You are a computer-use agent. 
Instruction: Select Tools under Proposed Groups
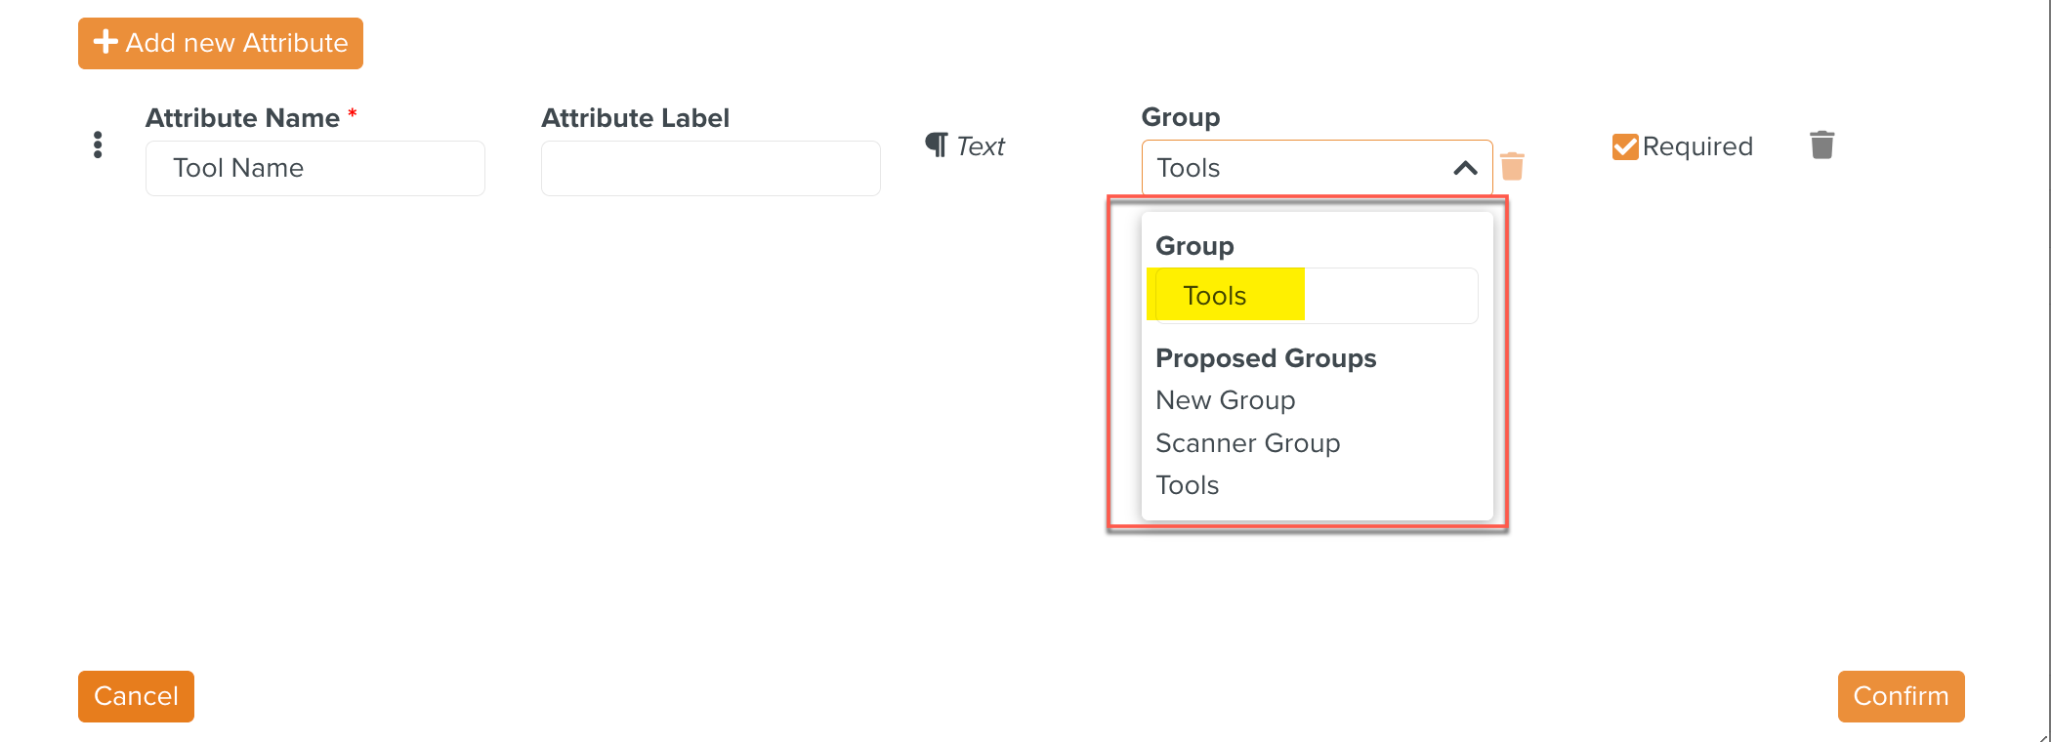coord(1188,484)
